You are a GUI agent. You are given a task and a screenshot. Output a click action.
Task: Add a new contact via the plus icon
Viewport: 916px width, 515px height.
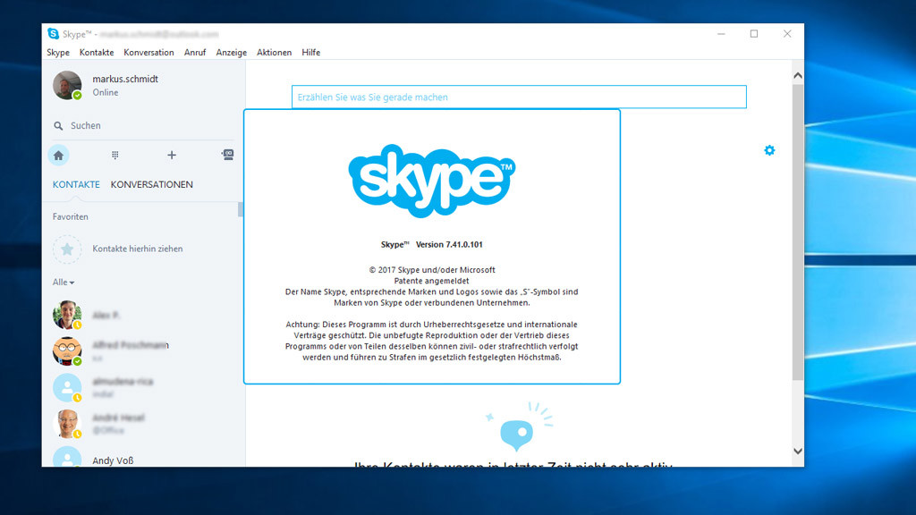[x=171, y=155]
